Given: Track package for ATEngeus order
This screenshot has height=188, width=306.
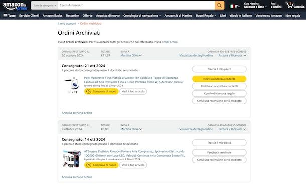Looking at the screenshot, I should (219, 143).
